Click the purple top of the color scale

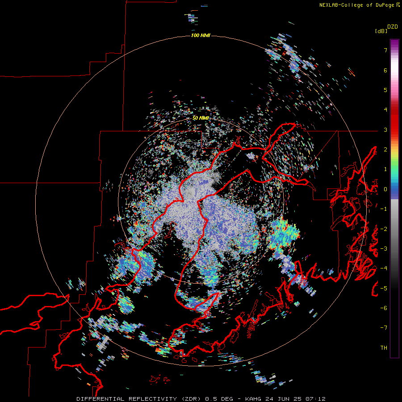pyautogui.click(x=394, y=44)
